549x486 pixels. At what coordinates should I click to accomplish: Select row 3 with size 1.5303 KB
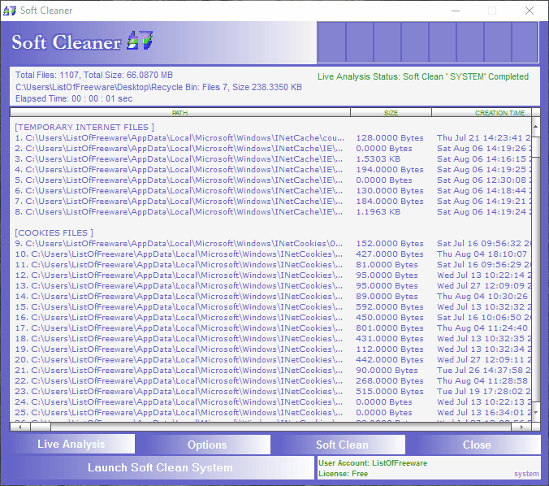coord(272,158)
